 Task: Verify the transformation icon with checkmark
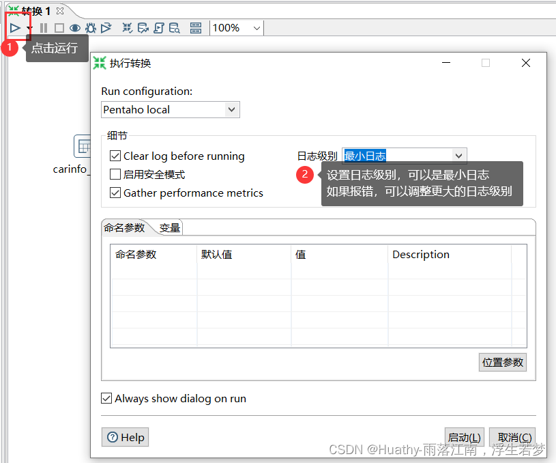tap(128, 28)
